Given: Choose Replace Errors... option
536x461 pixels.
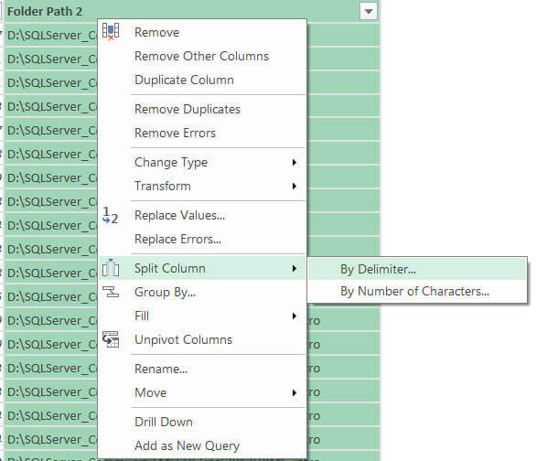Looking at the screenshot, I should coord(202,239).
